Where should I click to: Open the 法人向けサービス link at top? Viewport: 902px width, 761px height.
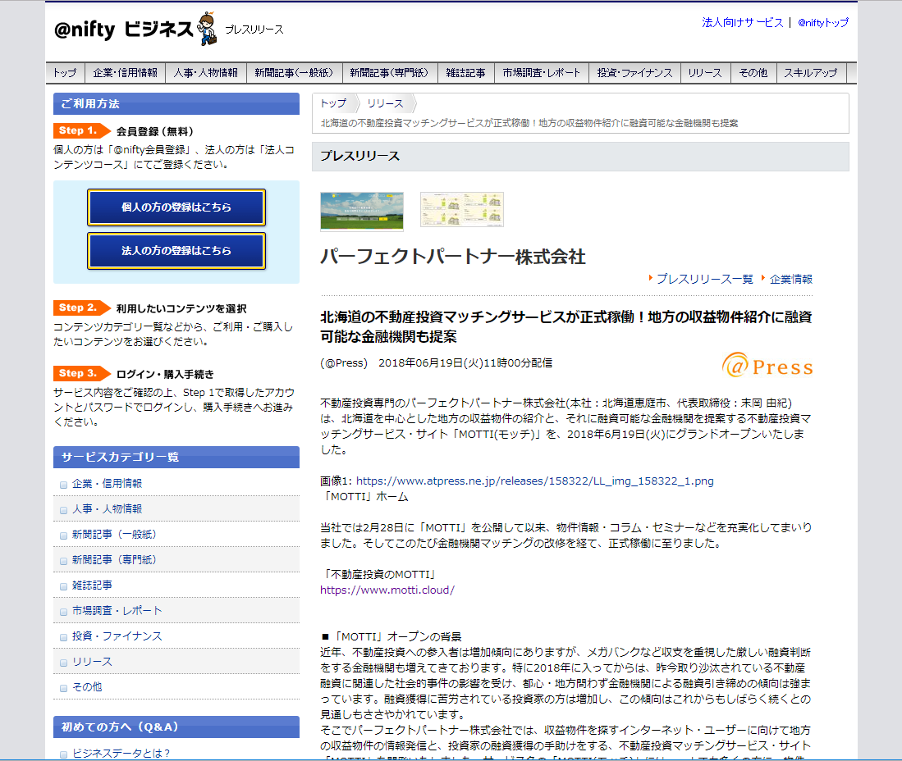point(743,23)
